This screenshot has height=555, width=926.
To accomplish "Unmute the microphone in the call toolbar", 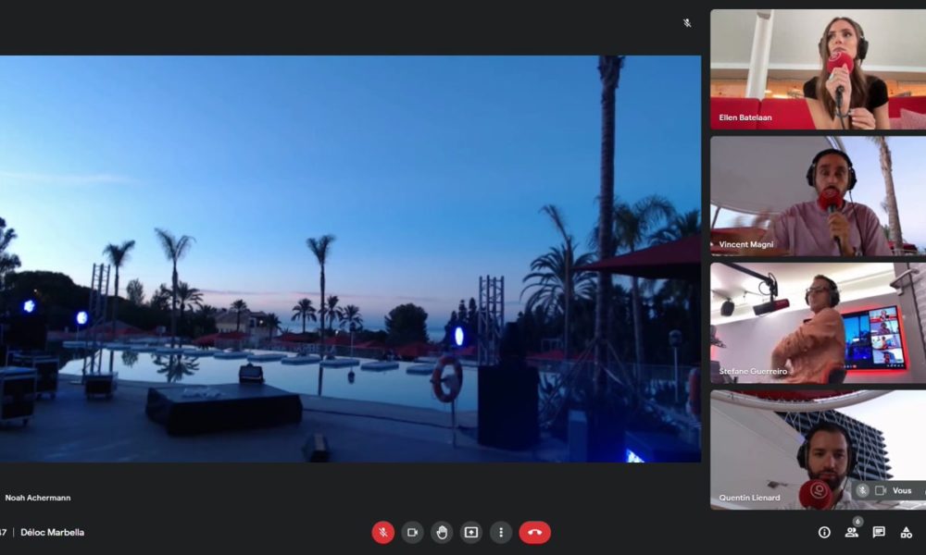I will [x=382, y=533].
